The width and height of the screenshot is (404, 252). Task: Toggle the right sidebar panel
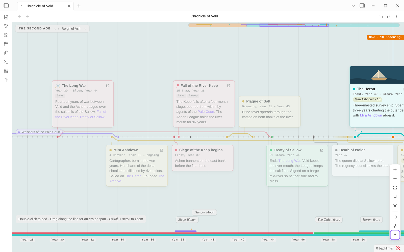pos(362,6)
